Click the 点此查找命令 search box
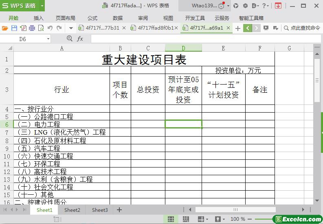Viewport: 323px width, 224px height. [302, 28]
